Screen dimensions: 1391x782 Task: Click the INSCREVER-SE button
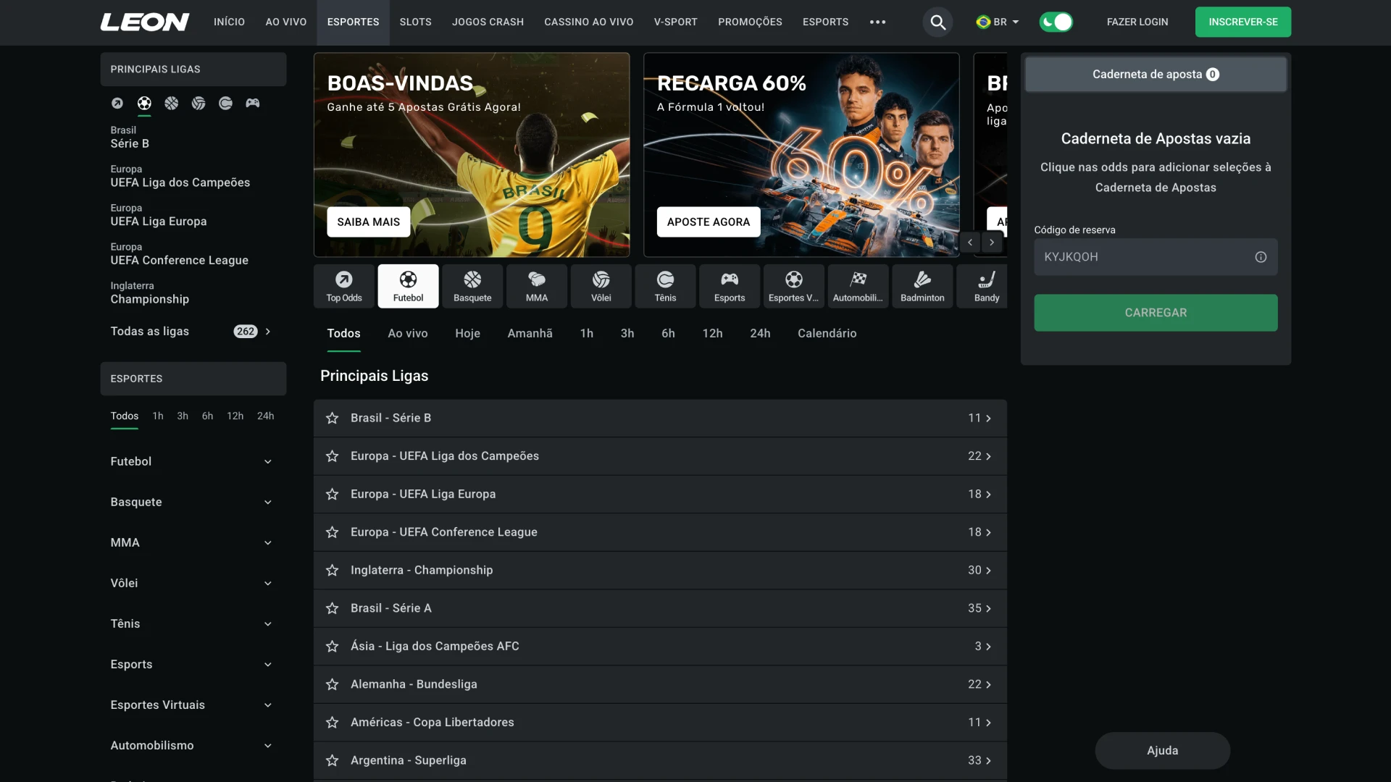coord(1243,22)
